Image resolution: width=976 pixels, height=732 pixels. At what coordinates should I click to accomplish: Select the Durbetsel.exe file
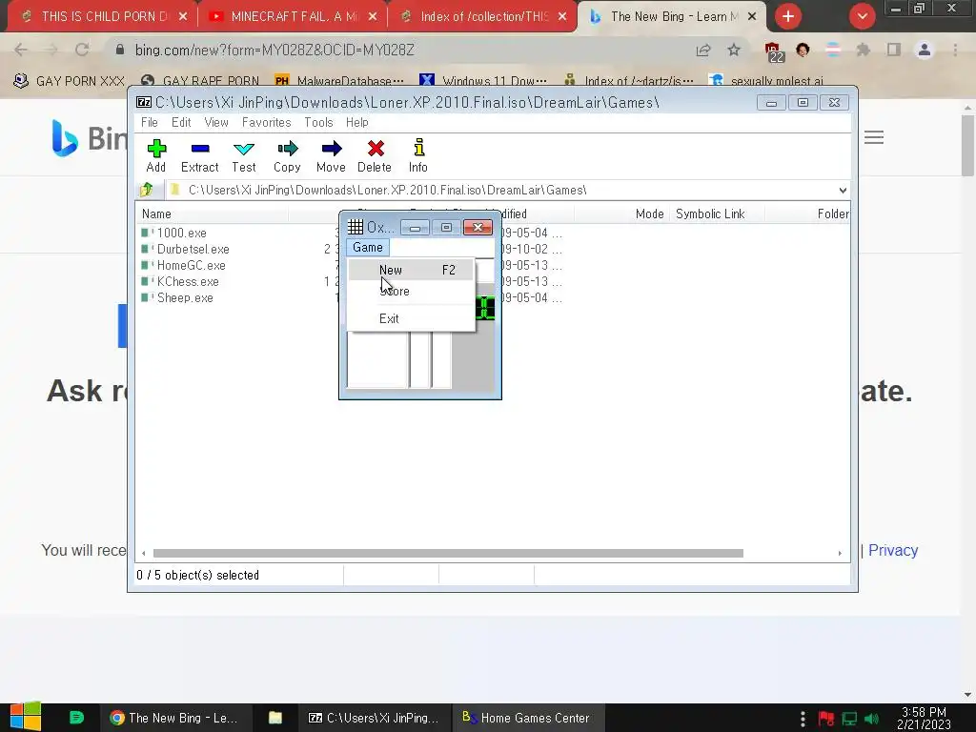pyautogui.click(x=185, y=249)
